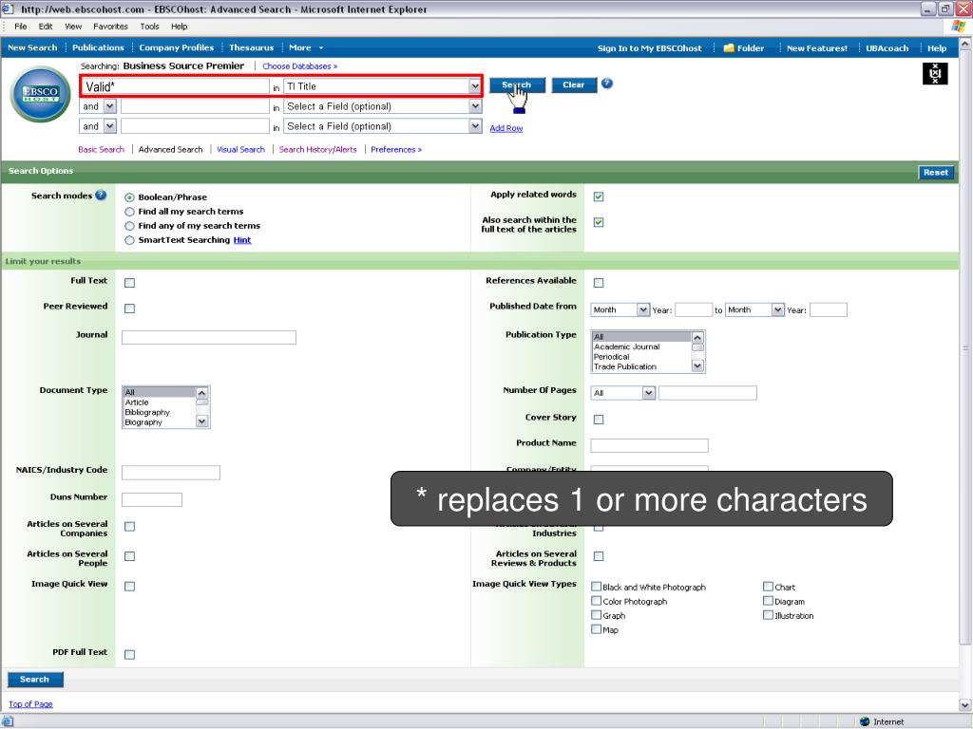The height and width of the screenshot is (729, 973).
Task: Enable PDF Full Text checkbox
Action: (x=129, y=655)
